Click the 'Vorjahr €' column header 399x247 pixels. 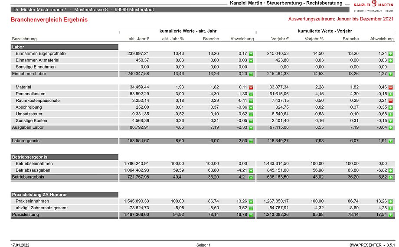click(x=280, y=39)
